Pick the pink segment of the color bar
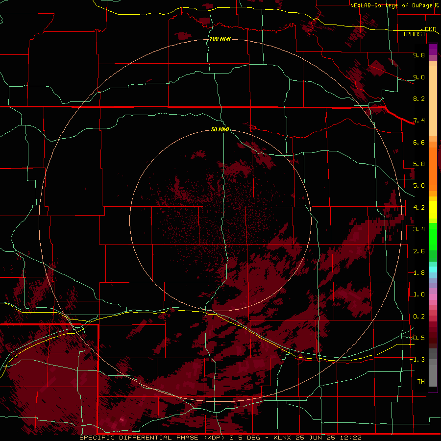 [433, 297]
